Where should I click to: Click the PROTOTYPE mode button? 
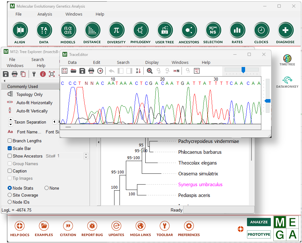[259, 234]
